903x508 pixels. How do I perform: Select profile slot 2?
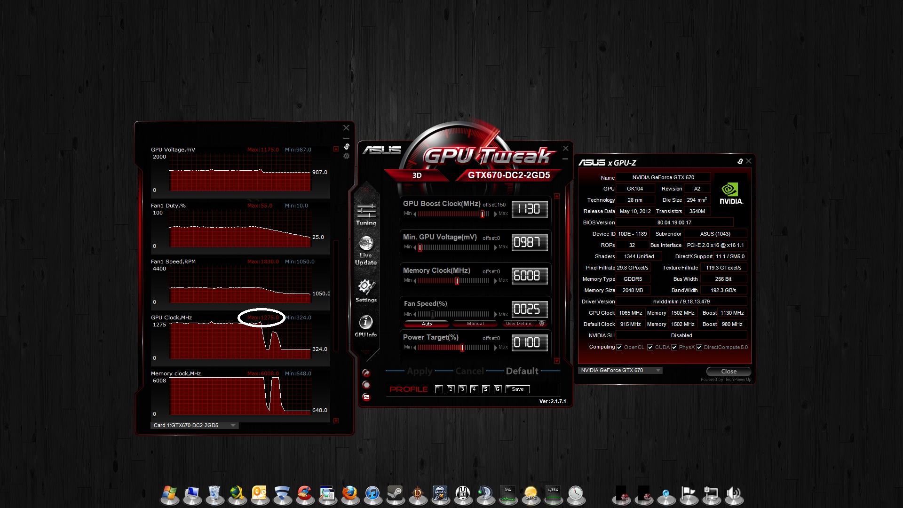click(x=451, y=389)
